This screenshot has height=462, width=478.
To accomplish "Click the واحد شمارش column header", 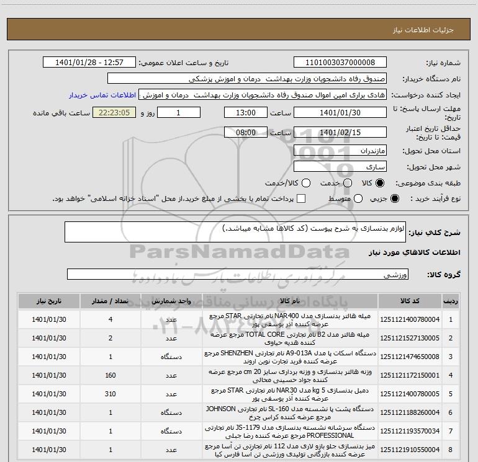I will (171, 301).
